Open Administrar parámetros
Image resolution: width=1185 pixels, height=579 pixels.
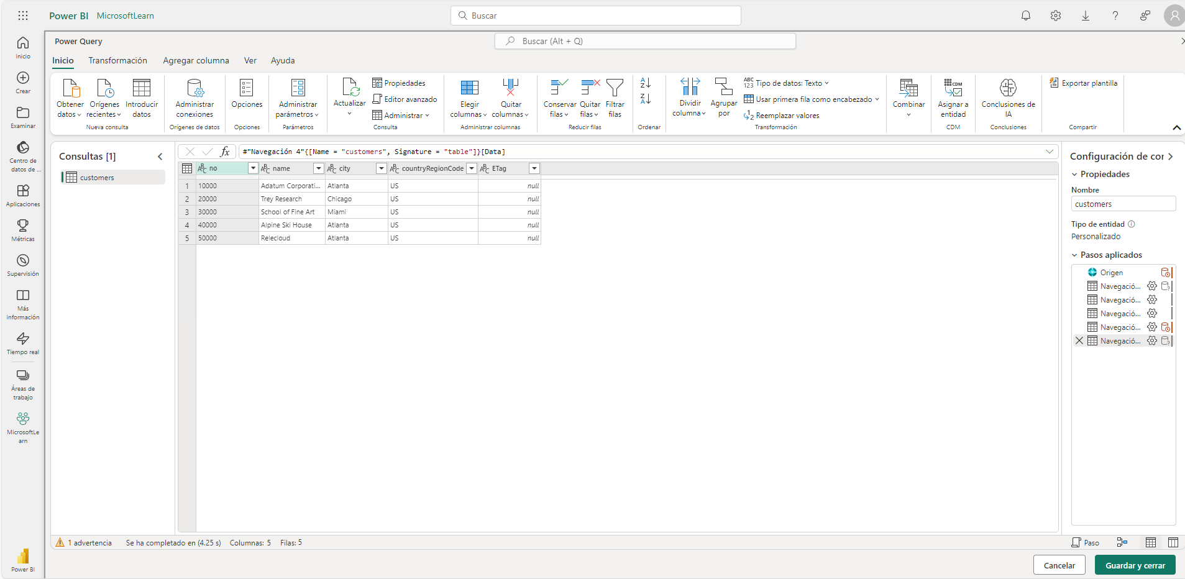click(x=298, y=98)
